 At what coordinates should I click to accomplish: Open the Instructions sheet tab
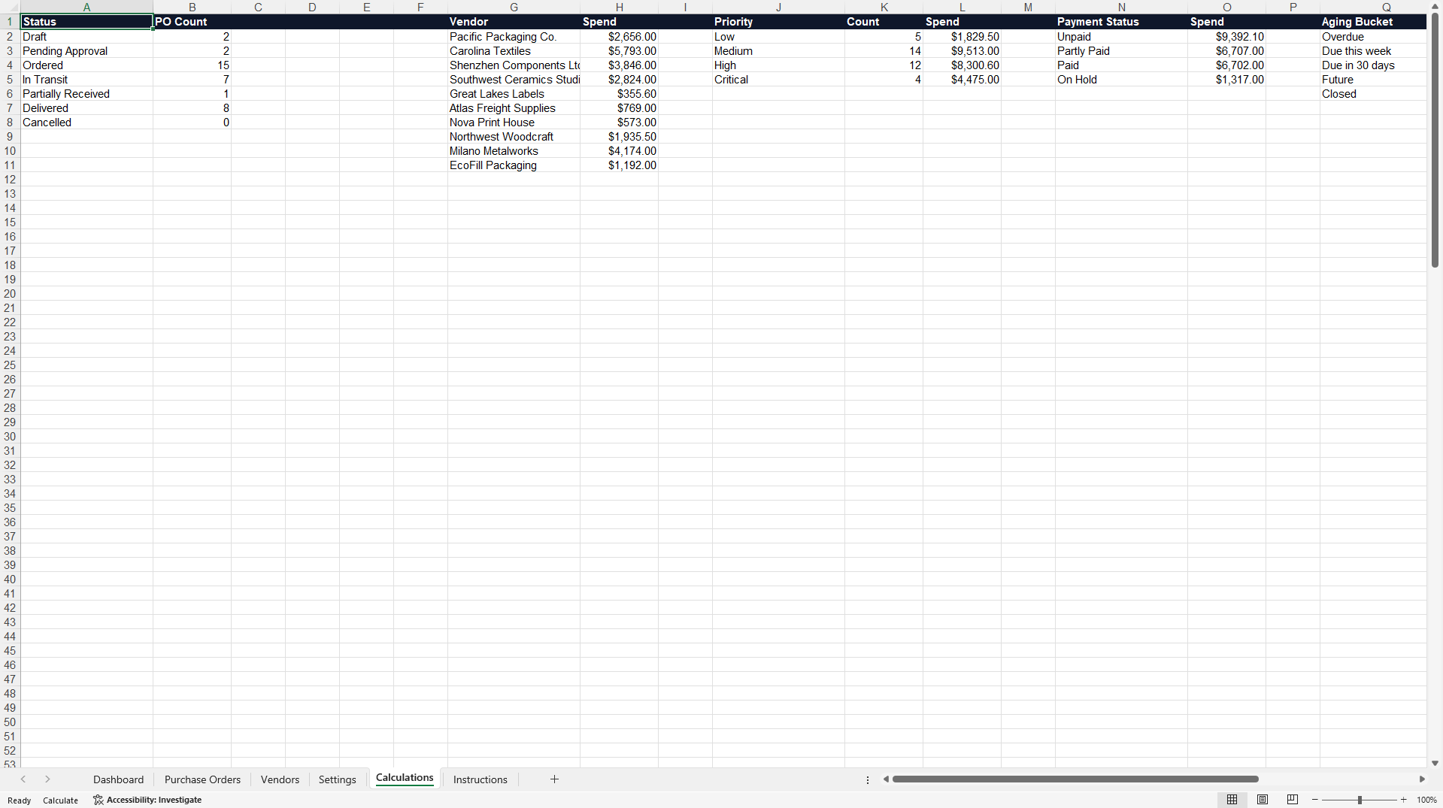click(x=480, y=779)
